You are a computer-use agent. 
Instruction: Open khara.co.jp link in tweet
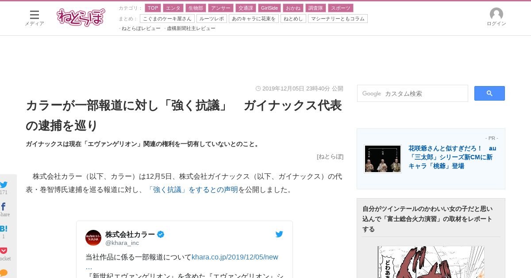tap(235, 257)
